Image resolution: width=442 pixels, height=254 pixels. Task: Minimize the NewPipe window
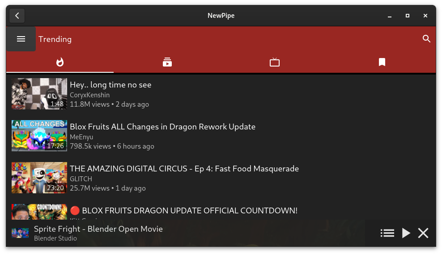390,16
